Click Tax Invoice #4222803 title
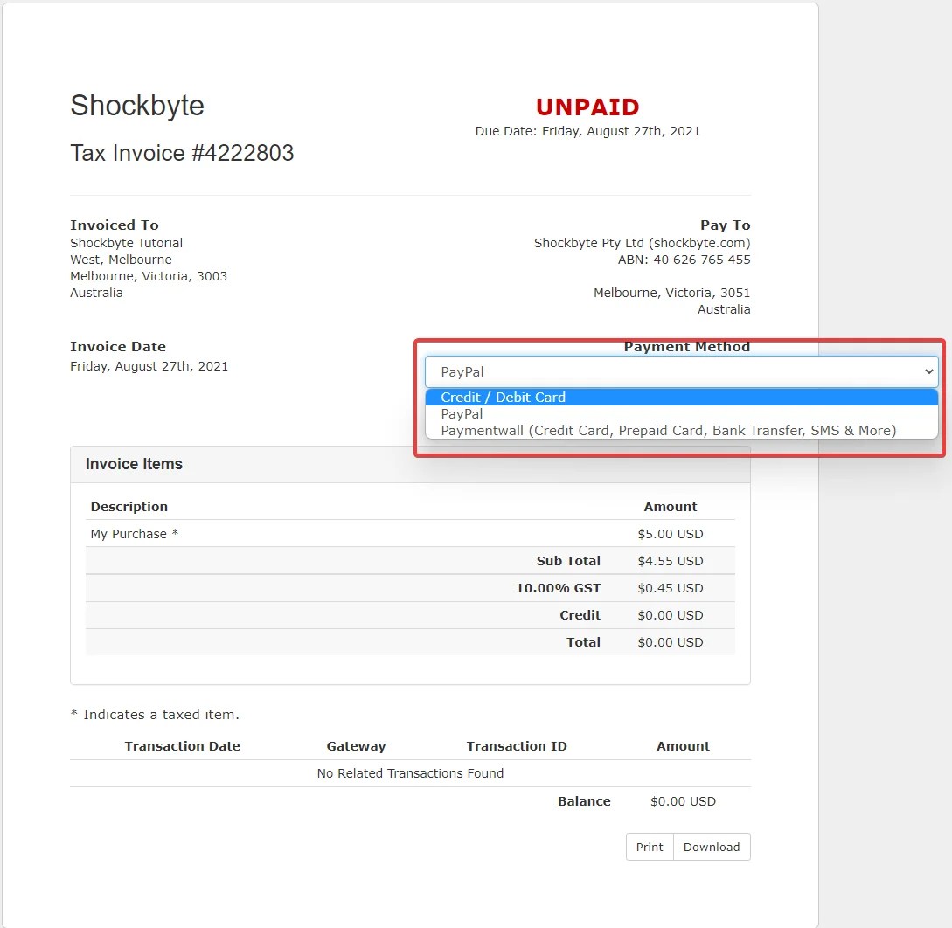This screenshot has height=928, width=952. (182, 153)
